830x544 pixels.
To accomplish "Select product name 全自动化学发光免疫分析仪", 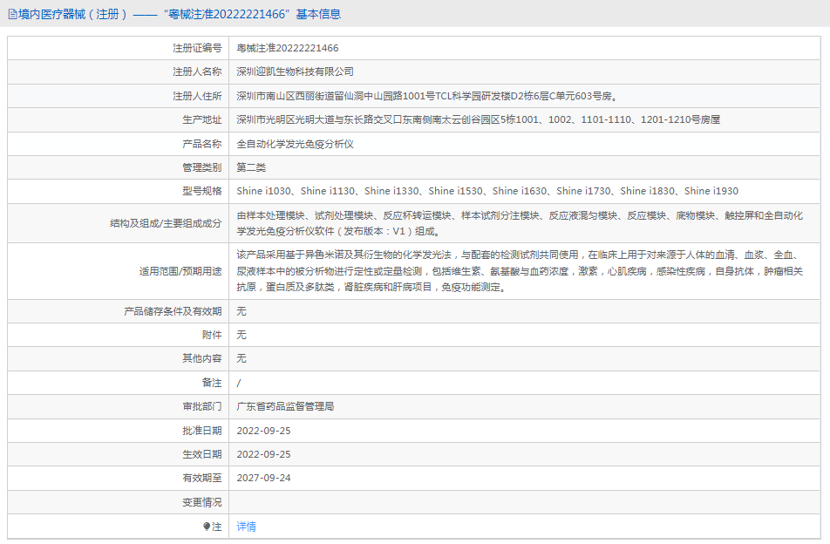I will [x=295, y=144].
